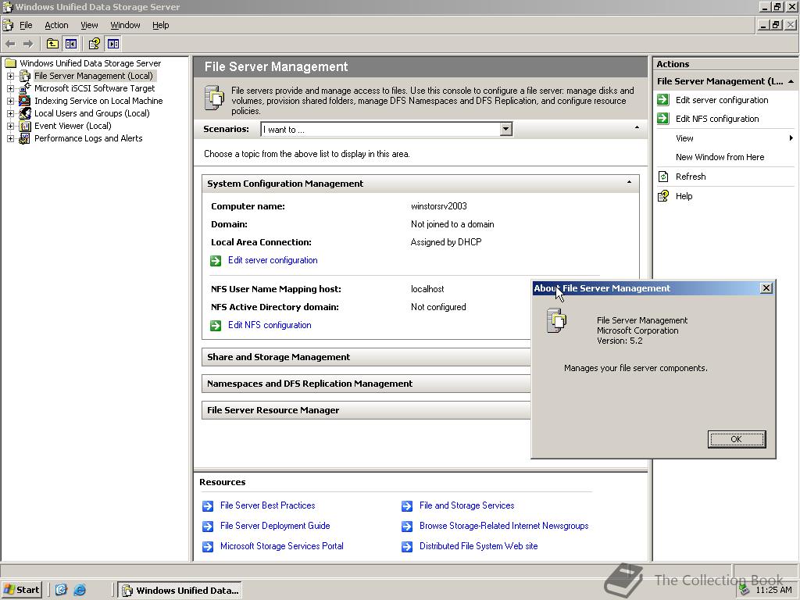
Task: Click the center Edit NFS configuration link
Action: 270,325
